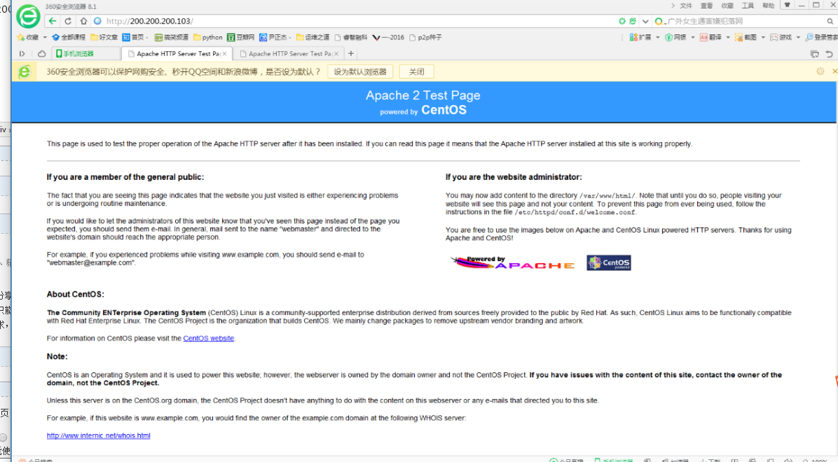Open the tab list window icon

pyautogui.click(x=814, y=54)
